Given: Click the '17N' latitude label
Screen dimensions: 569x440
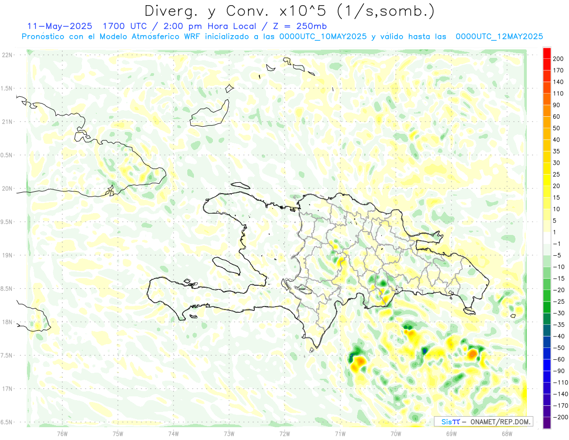Looking at the screenshot, I should click(7, 388).
